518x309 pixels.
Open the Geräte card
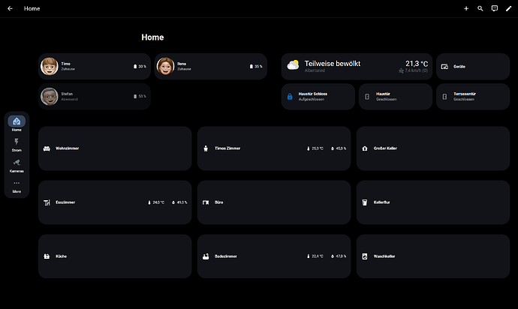[x=473, y=66]
